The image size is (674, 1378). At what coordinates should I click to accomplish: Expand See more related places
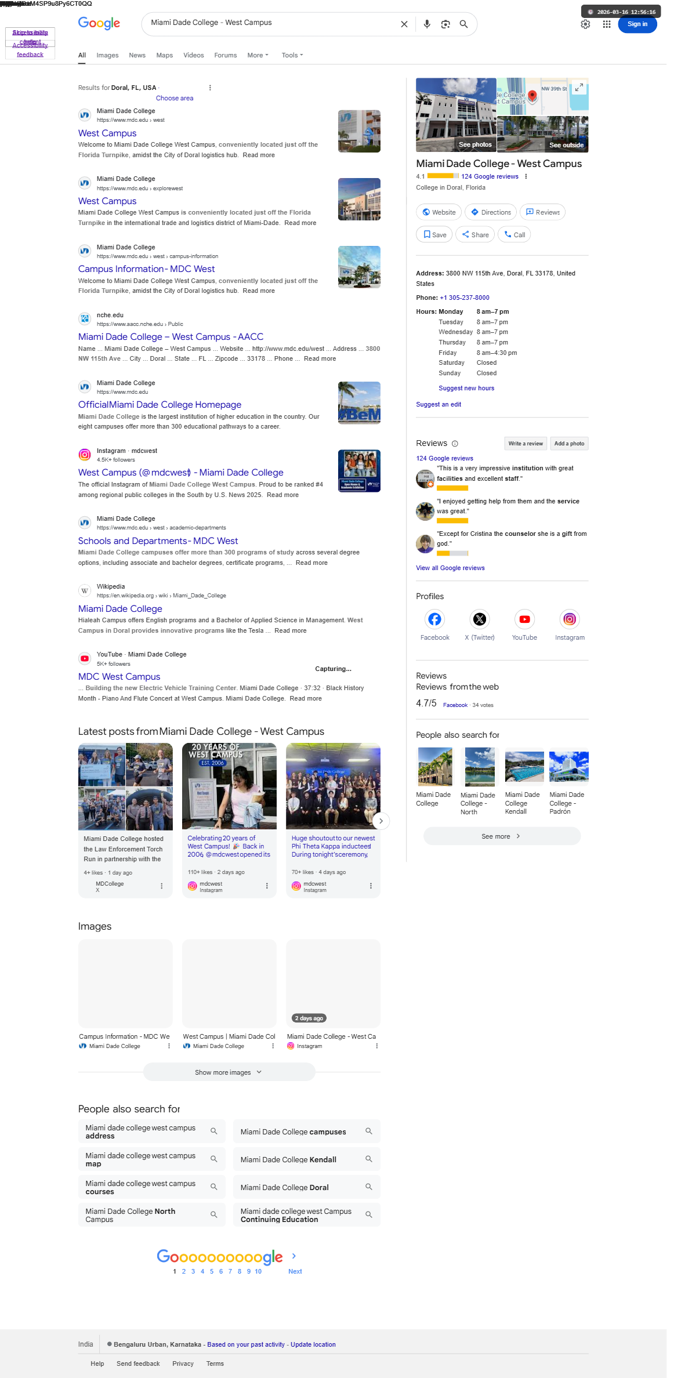coord(502,836)
